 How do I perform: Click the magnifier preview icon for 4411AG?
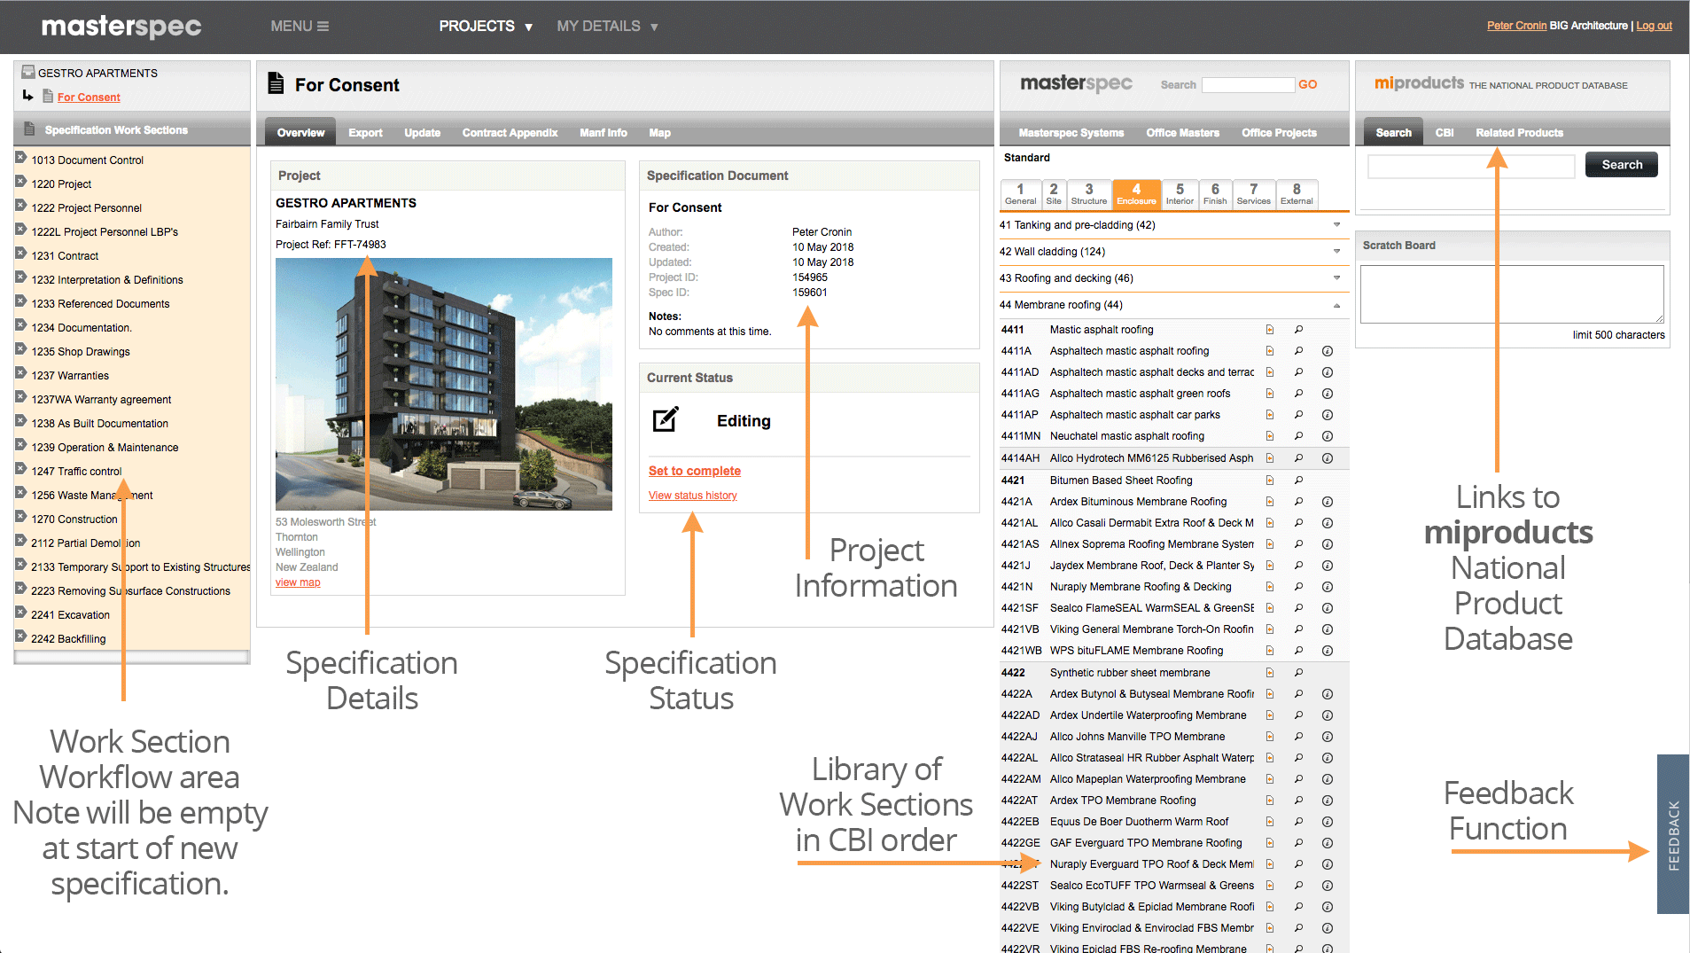click(1298, 394)
